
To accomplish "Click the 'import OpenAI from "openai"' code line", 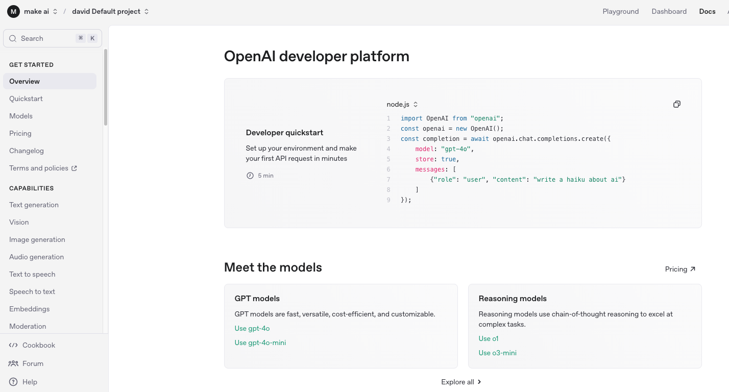I will pyautogui.click(x=452, y=118).
